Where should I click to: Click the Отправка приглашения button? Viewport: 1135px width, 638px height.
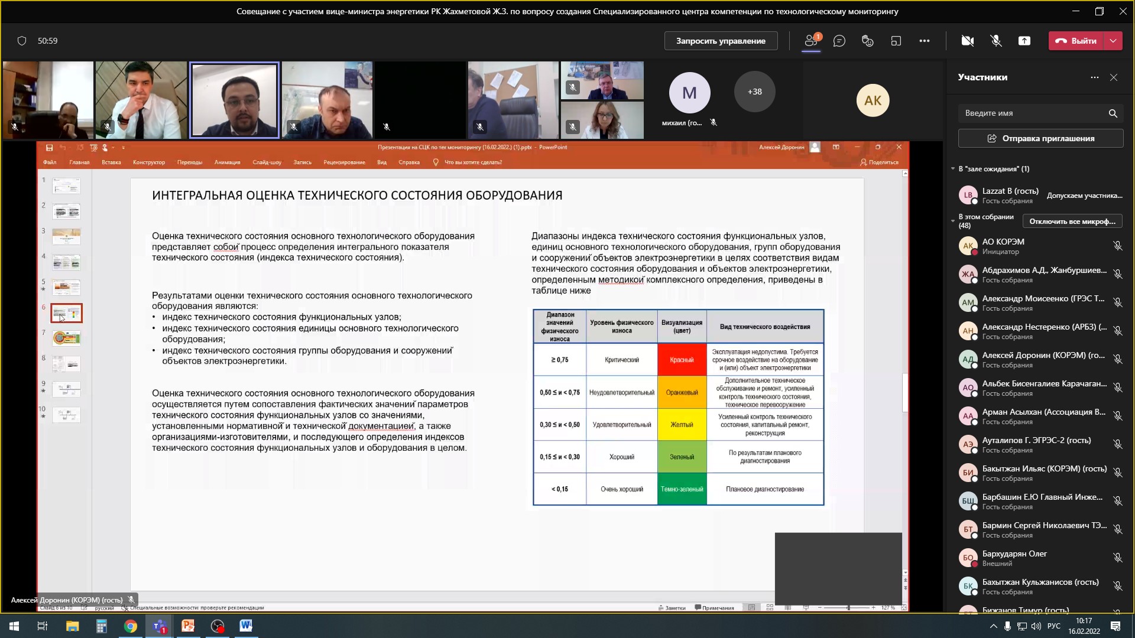click(x=1040, y=138)
